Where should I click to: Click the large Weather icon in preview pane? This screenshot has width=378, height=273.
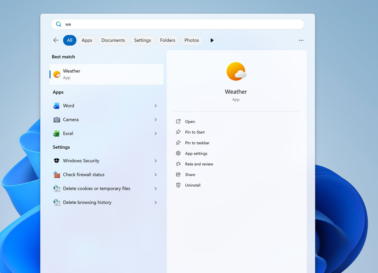click(x=236, y=71)
